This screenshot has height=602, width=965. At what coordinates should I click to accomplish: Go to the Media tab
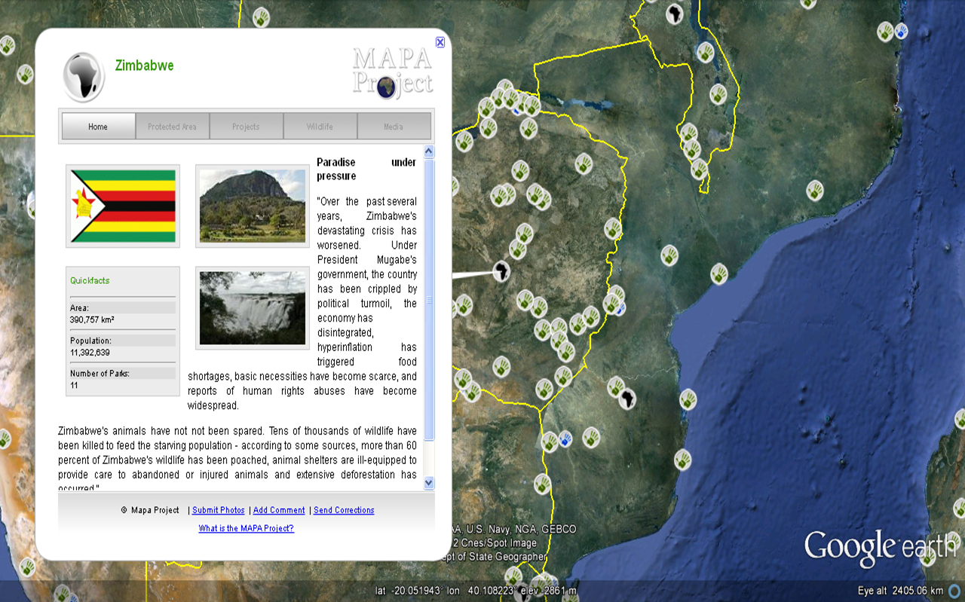click(x=394, y=127)
